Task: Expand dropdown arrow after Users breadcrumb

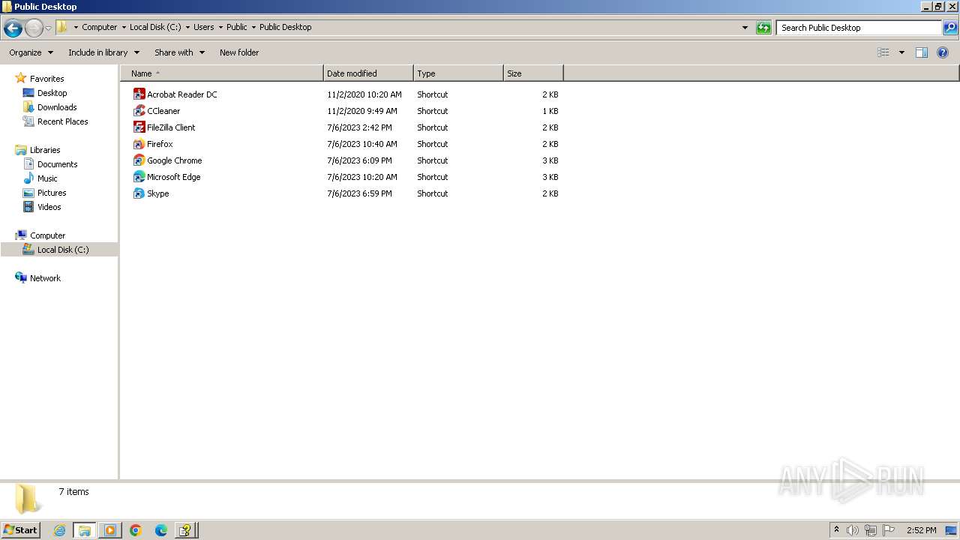Action: point(220,27)
